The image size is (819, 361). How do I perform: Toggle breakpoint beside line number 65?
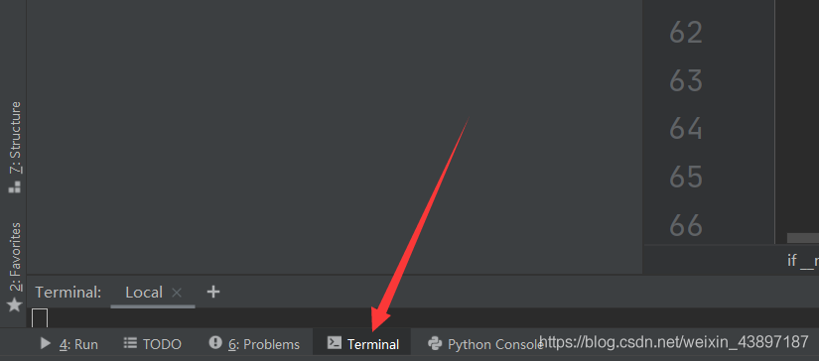tap(686, 178)
